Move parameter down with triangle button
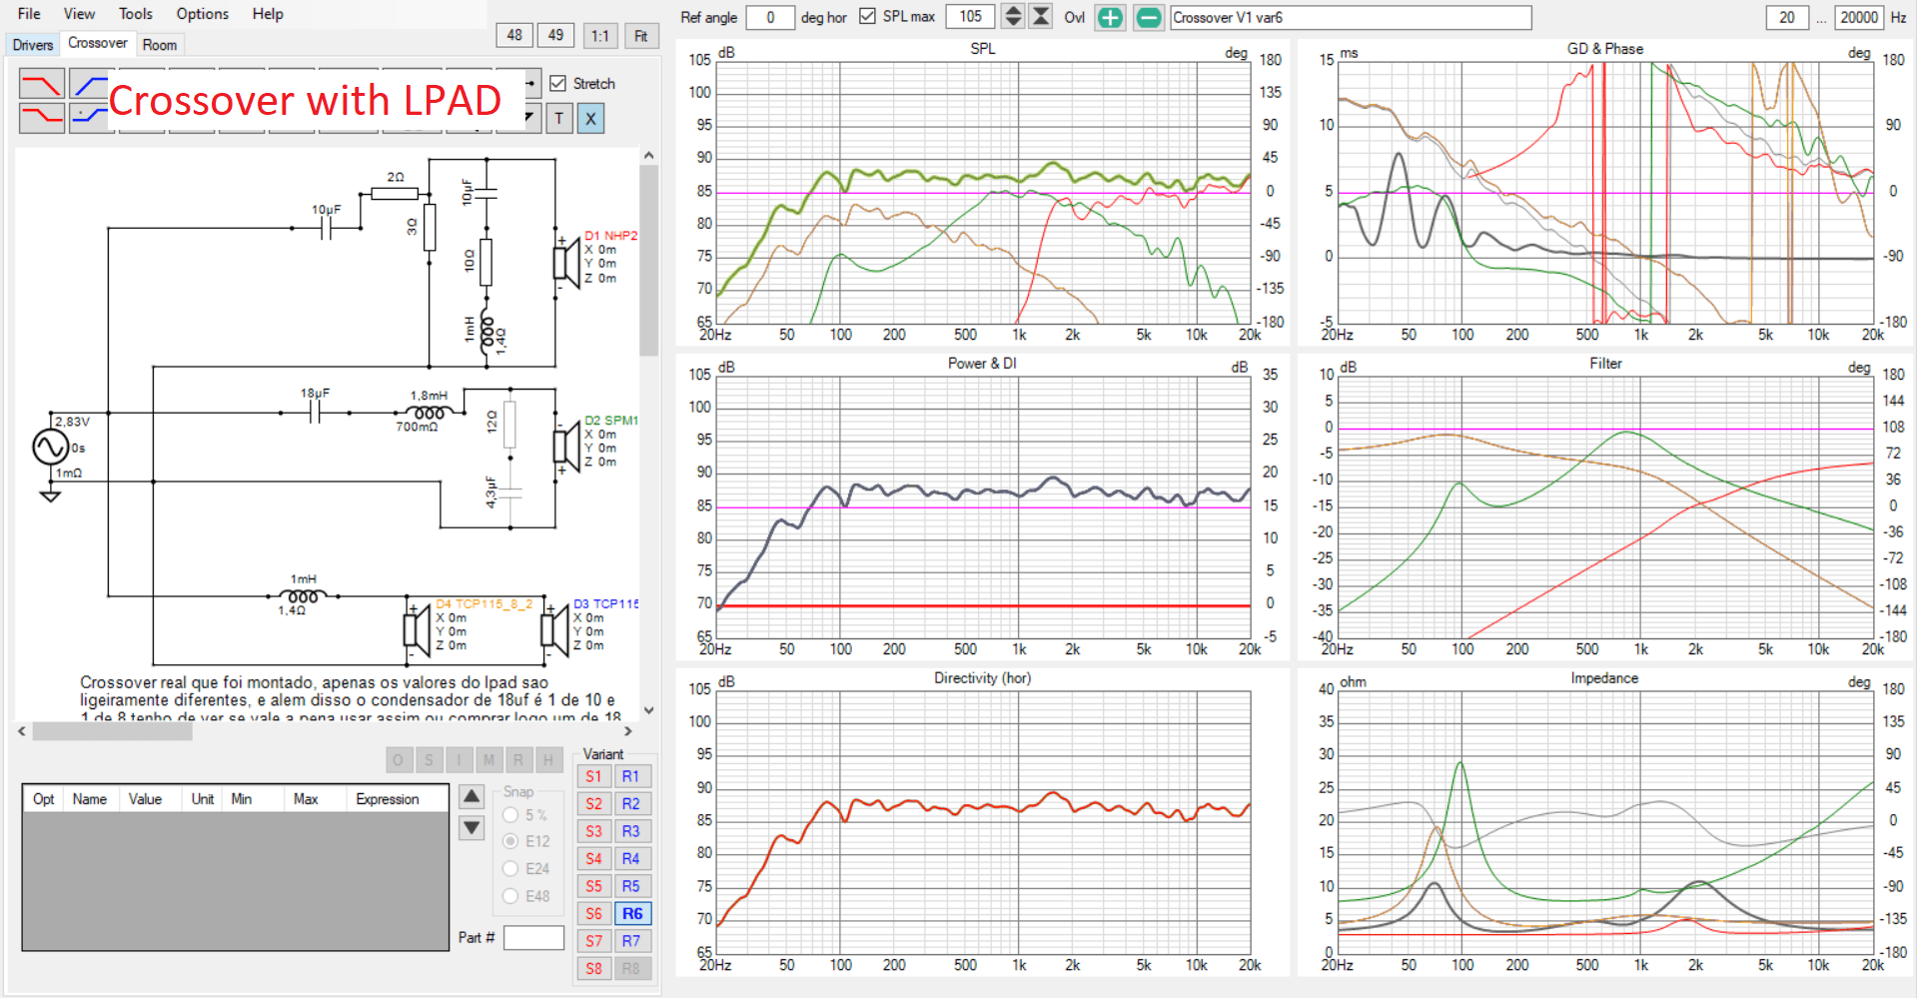The width and height of the screenshot is (1917, 998). tap(472, 827)
